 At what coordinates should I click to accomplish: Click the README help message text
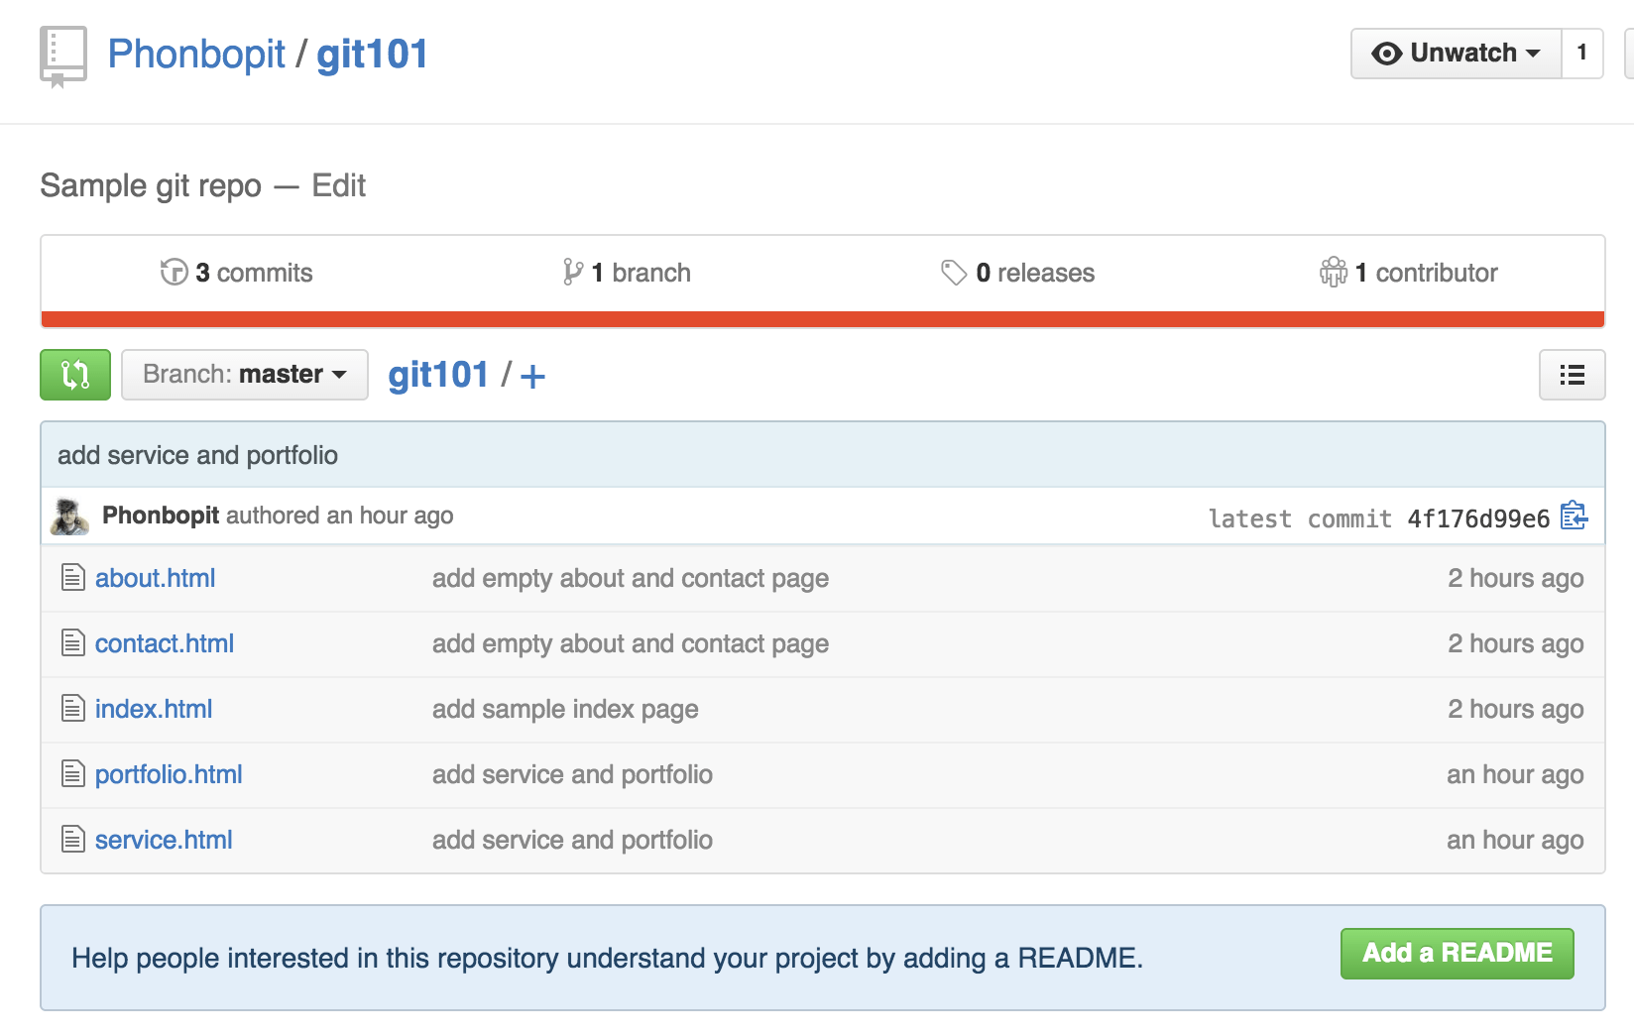pos(607,958)
